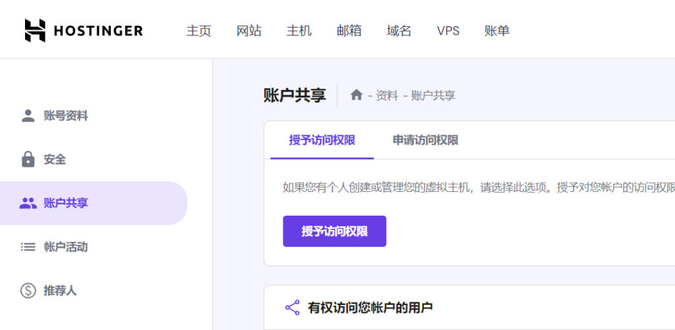Click the home icon in breadcrumb
This screenshot has height=330, width=675.
click(x=357, y=95)
